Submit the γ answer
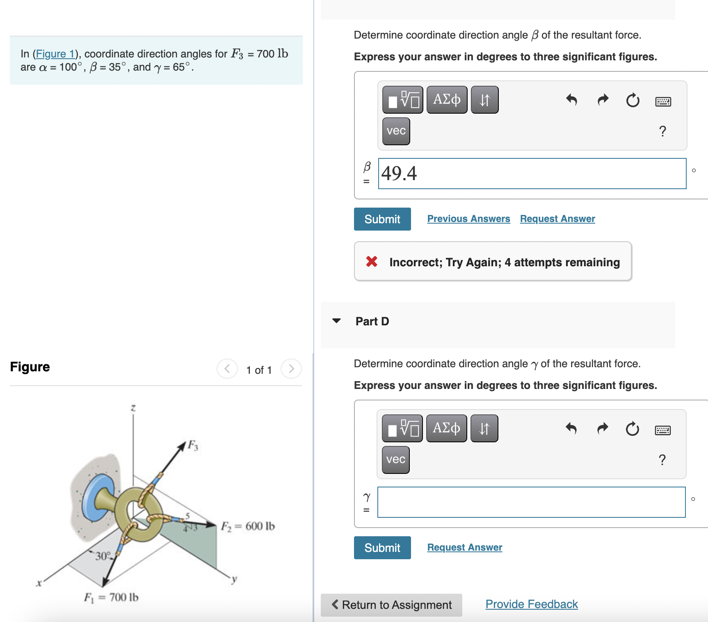This screenshot has height=622, width=708. 382,548
